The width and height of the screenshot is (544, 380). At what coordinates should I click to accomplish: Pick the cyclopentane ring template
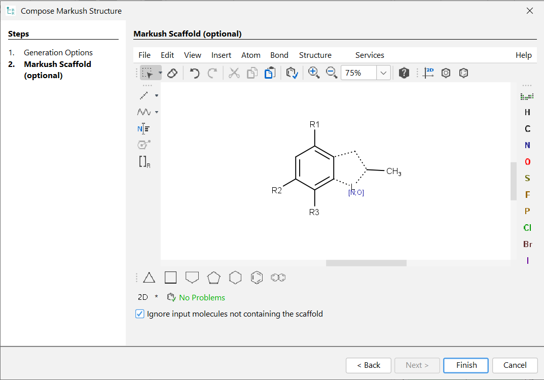(213, 278)
